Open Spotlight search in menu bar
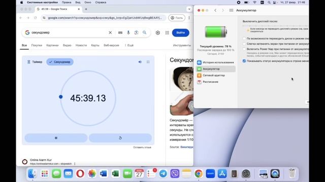 [x=269, y=3]
